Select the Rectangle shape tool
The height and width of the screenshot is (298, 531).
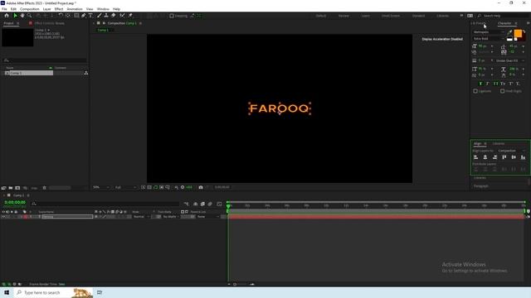tap(76, 16)
